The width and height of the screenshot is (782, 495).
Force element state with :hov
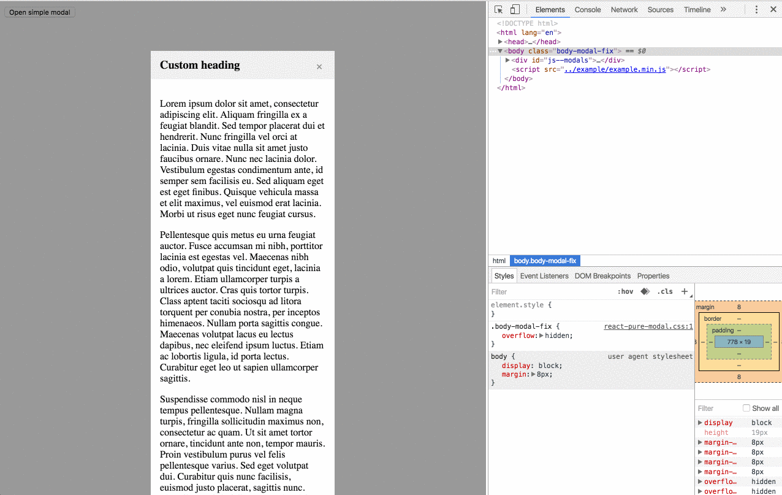(626, 291)
